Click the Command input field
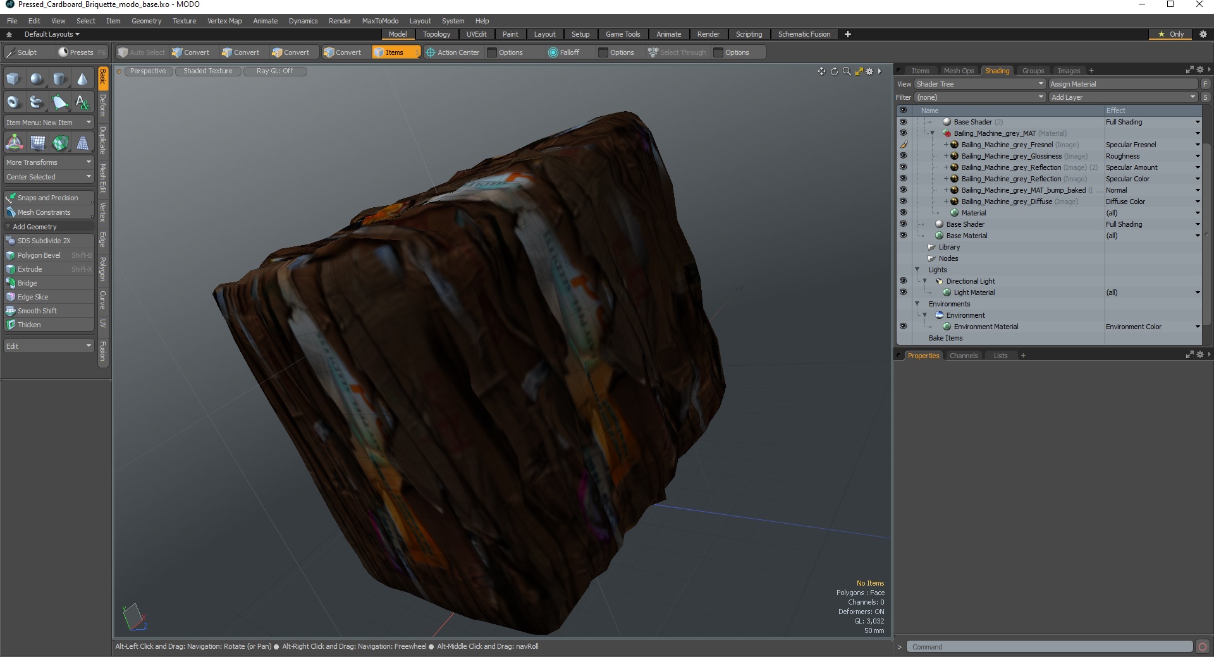Viewport: 1214px width, 657px height. pyautogui.click(x=1050, y=646)
